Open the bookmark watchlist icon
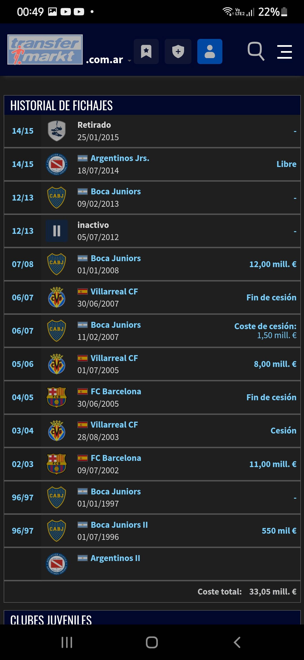This screenshot has height=660, width=304. click(x=146, y=52)
